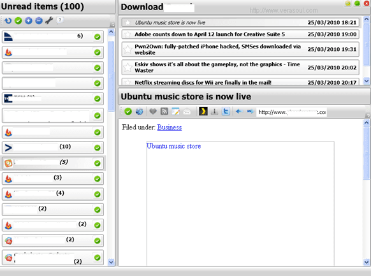Screen dimensions: 371x276
Task: Mark the feed with (10) unread as read
Action: [x=98, y=148]
